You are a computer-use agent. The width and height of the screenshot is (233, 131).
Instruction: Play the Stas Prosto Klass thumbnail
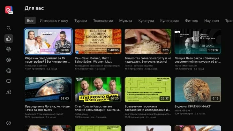[98, 89]
